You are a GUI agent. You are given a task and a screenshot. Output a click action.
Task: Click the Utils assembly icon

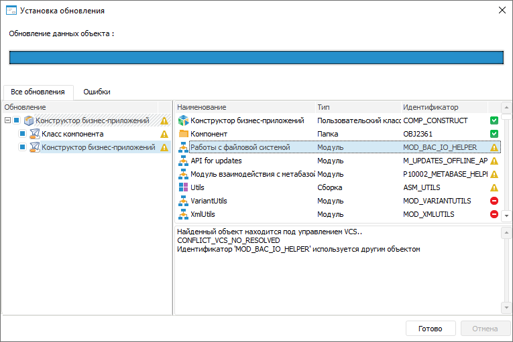click(x=183, y=187)
